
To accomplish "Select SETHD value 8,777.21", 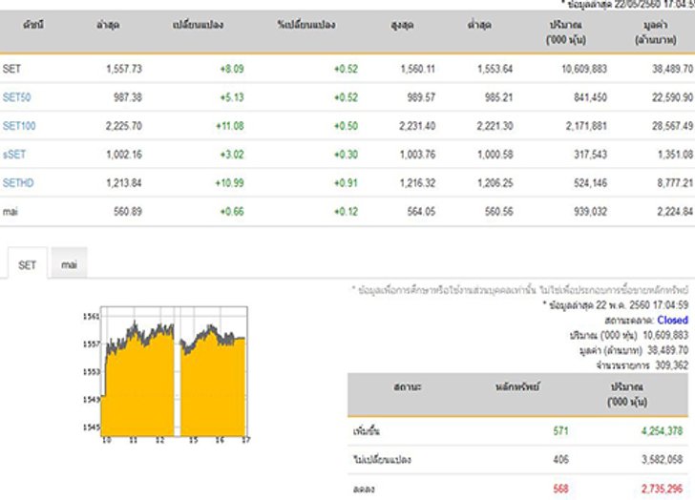I will coord(675,182).
